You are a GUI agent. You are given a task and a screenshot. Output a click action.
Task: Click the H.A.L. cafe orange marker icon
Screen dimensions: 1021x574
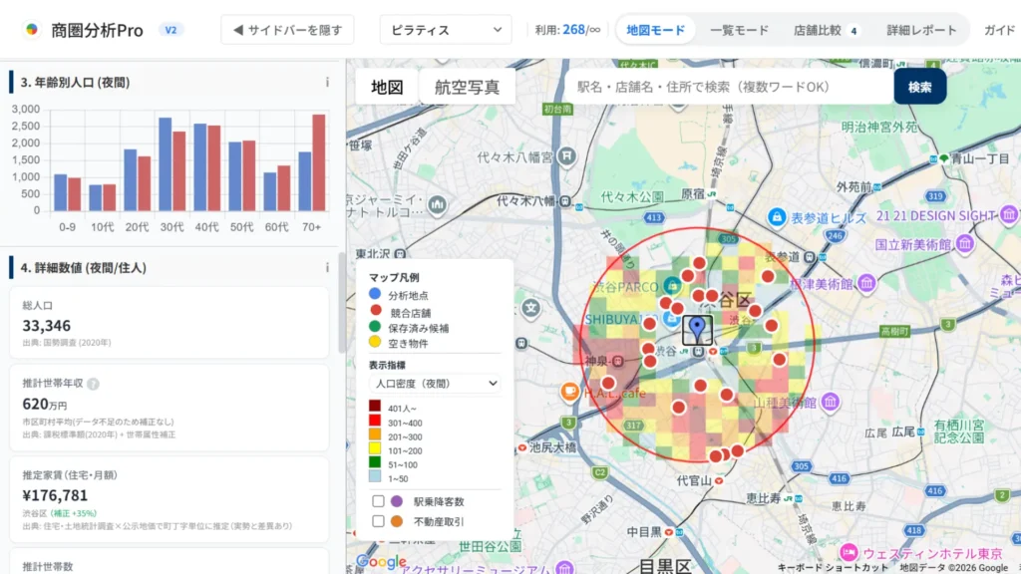[569, 392]
